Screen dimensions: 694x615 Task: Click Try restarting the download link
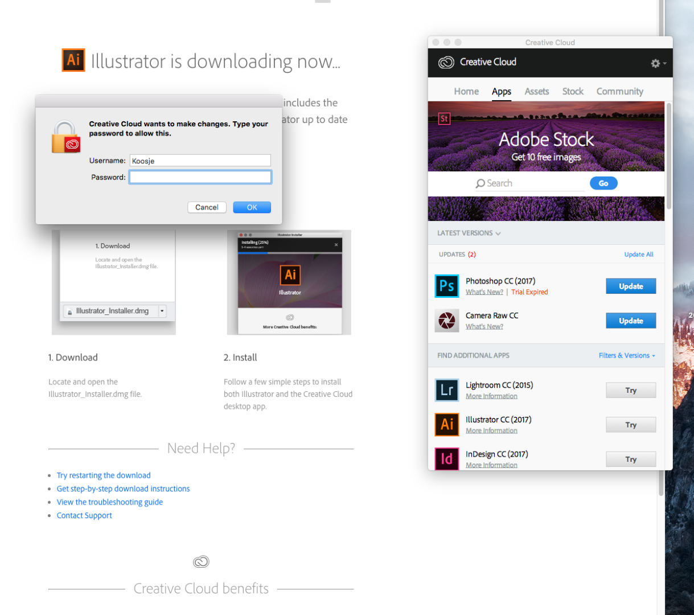coord(104,475)
